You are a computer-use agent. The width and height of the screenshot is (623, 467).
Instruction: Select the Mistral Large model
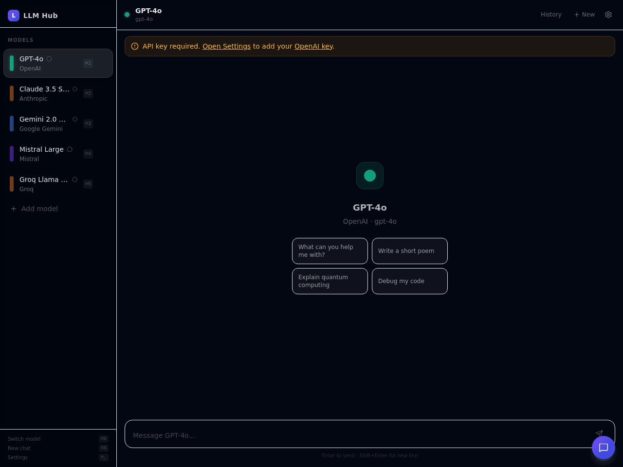pyautogui.click(x=58, y=154)
